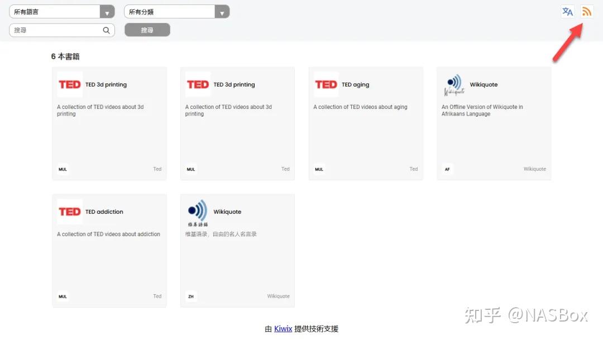
Task: Click Wikiquote tag on Afrikaans Wikiquote card
Action: (x=534, y=169)
